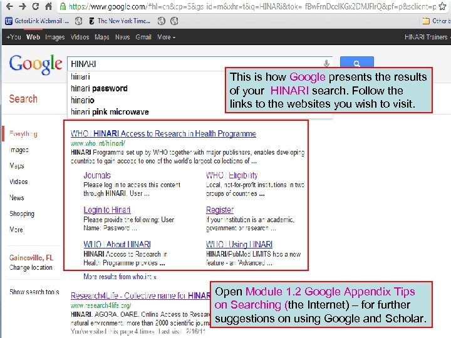
Task: Click the Google logo
Action: [x=35, y=64]
